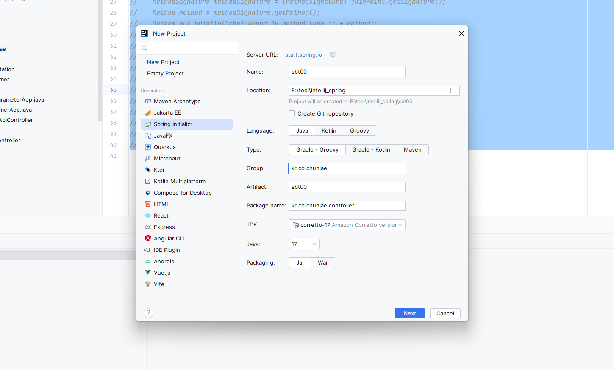Select the Kotlin Multiplatform generator label

180,181
